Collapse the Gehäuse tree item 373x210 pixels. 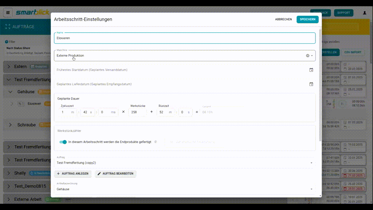tap(10, 92)
